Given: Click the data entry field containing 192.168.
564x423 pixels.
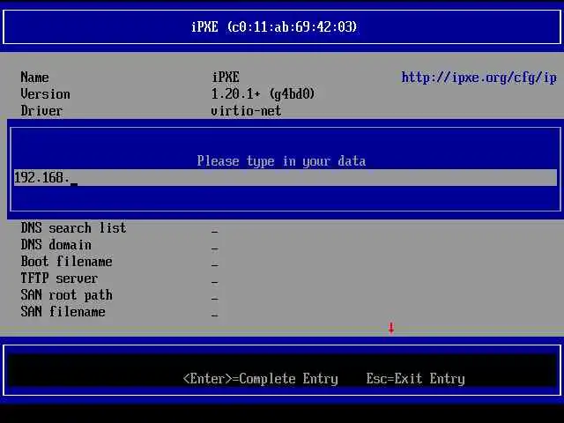Looking at the screenshot, I should (286, 178).
